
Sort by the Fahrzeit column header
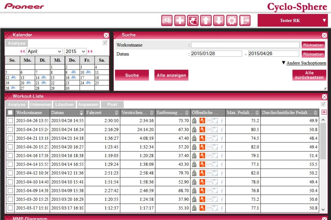(102, 113)
